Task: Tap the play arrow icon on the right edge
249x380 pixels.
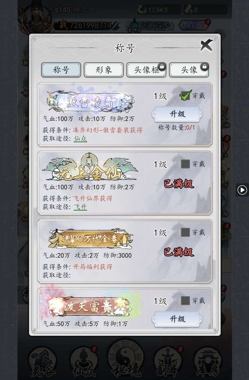Action: [x=242, y=190]
